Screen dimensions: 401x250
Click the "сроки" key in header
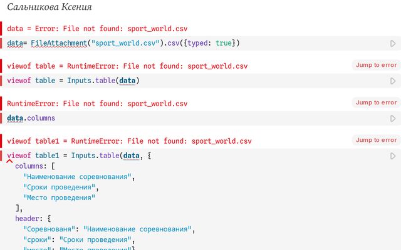(37, 239)
